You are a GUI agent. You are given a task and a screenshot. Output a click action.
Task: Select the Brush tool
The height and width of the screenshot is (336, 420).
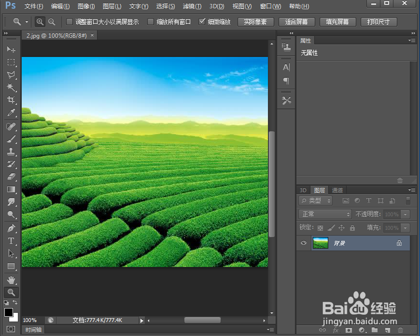pos(11,139)
